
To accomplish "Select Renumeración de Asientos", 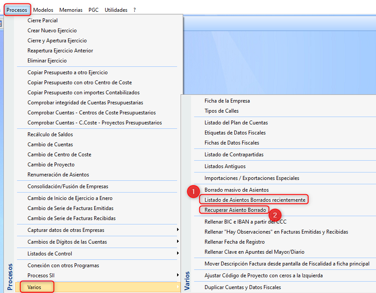I will tap(58, 175).
